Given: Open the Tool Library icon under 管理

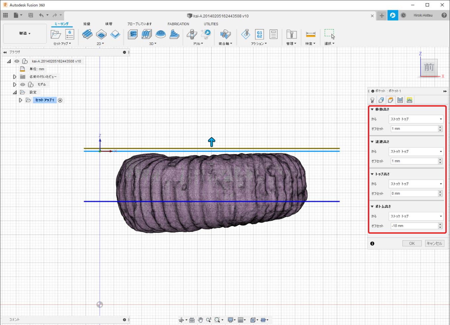Looking at the screenshot, I should tap(291, 34).
